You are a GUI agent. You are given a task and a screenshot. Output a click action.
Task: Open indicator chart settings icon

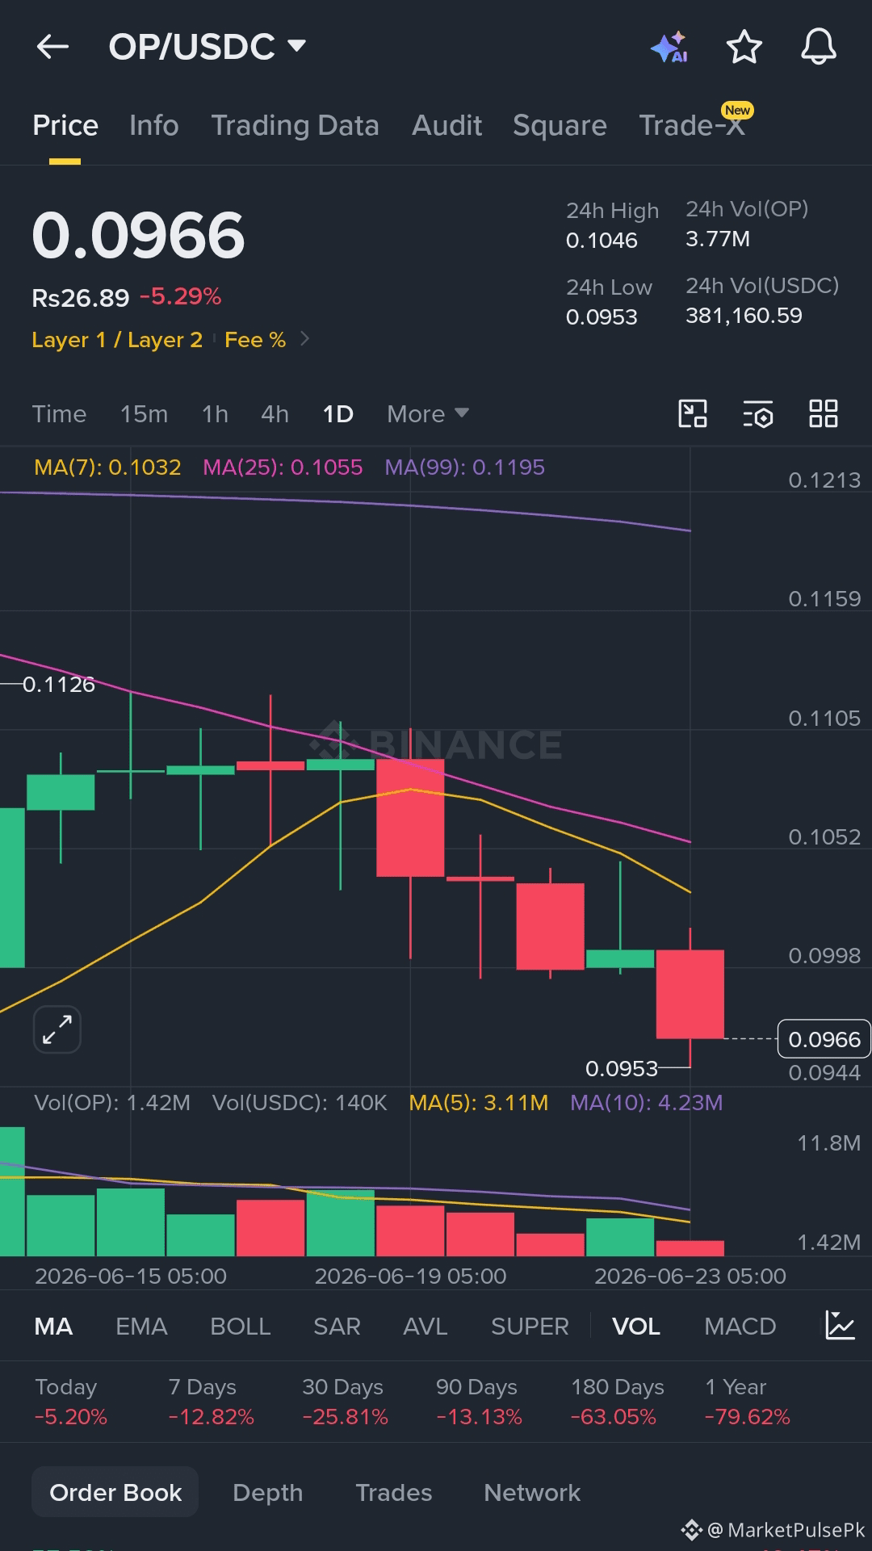[840, 1326]
